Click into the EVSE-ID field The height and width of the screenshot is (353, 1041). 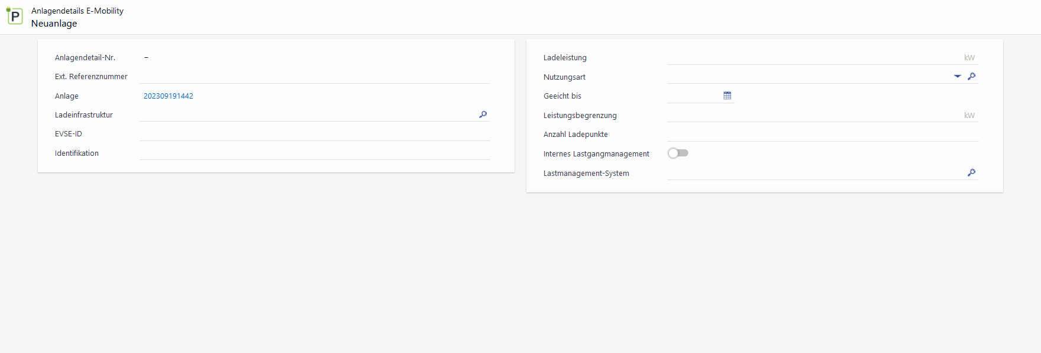pyautogui.click(x=314, y=134)
